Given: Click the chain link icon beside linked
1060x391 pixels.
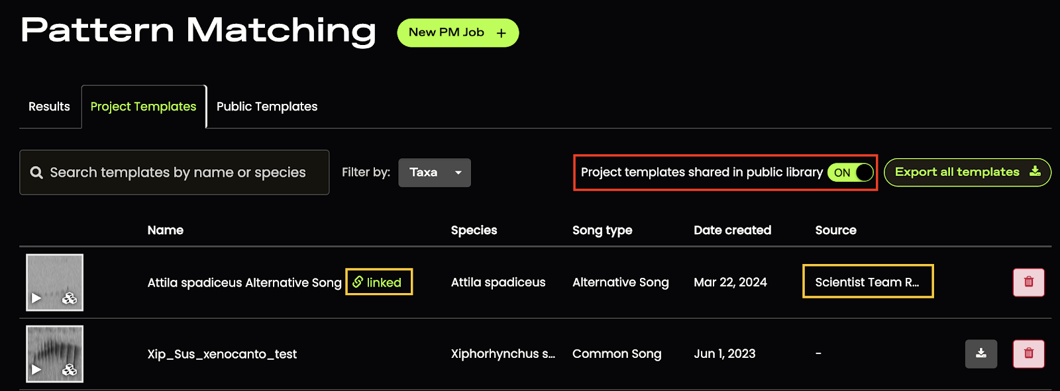Looking at the screenshot, I should (x=358, y=282).
